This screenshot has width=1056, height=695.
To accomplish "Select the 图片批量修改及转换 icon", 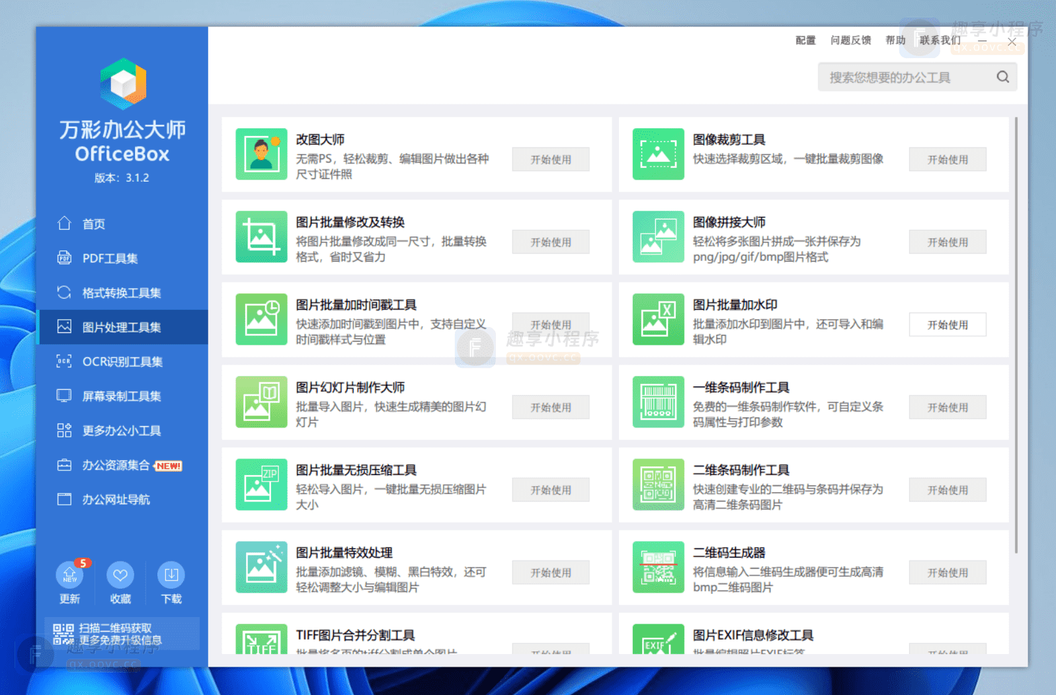I will (261, 237).
